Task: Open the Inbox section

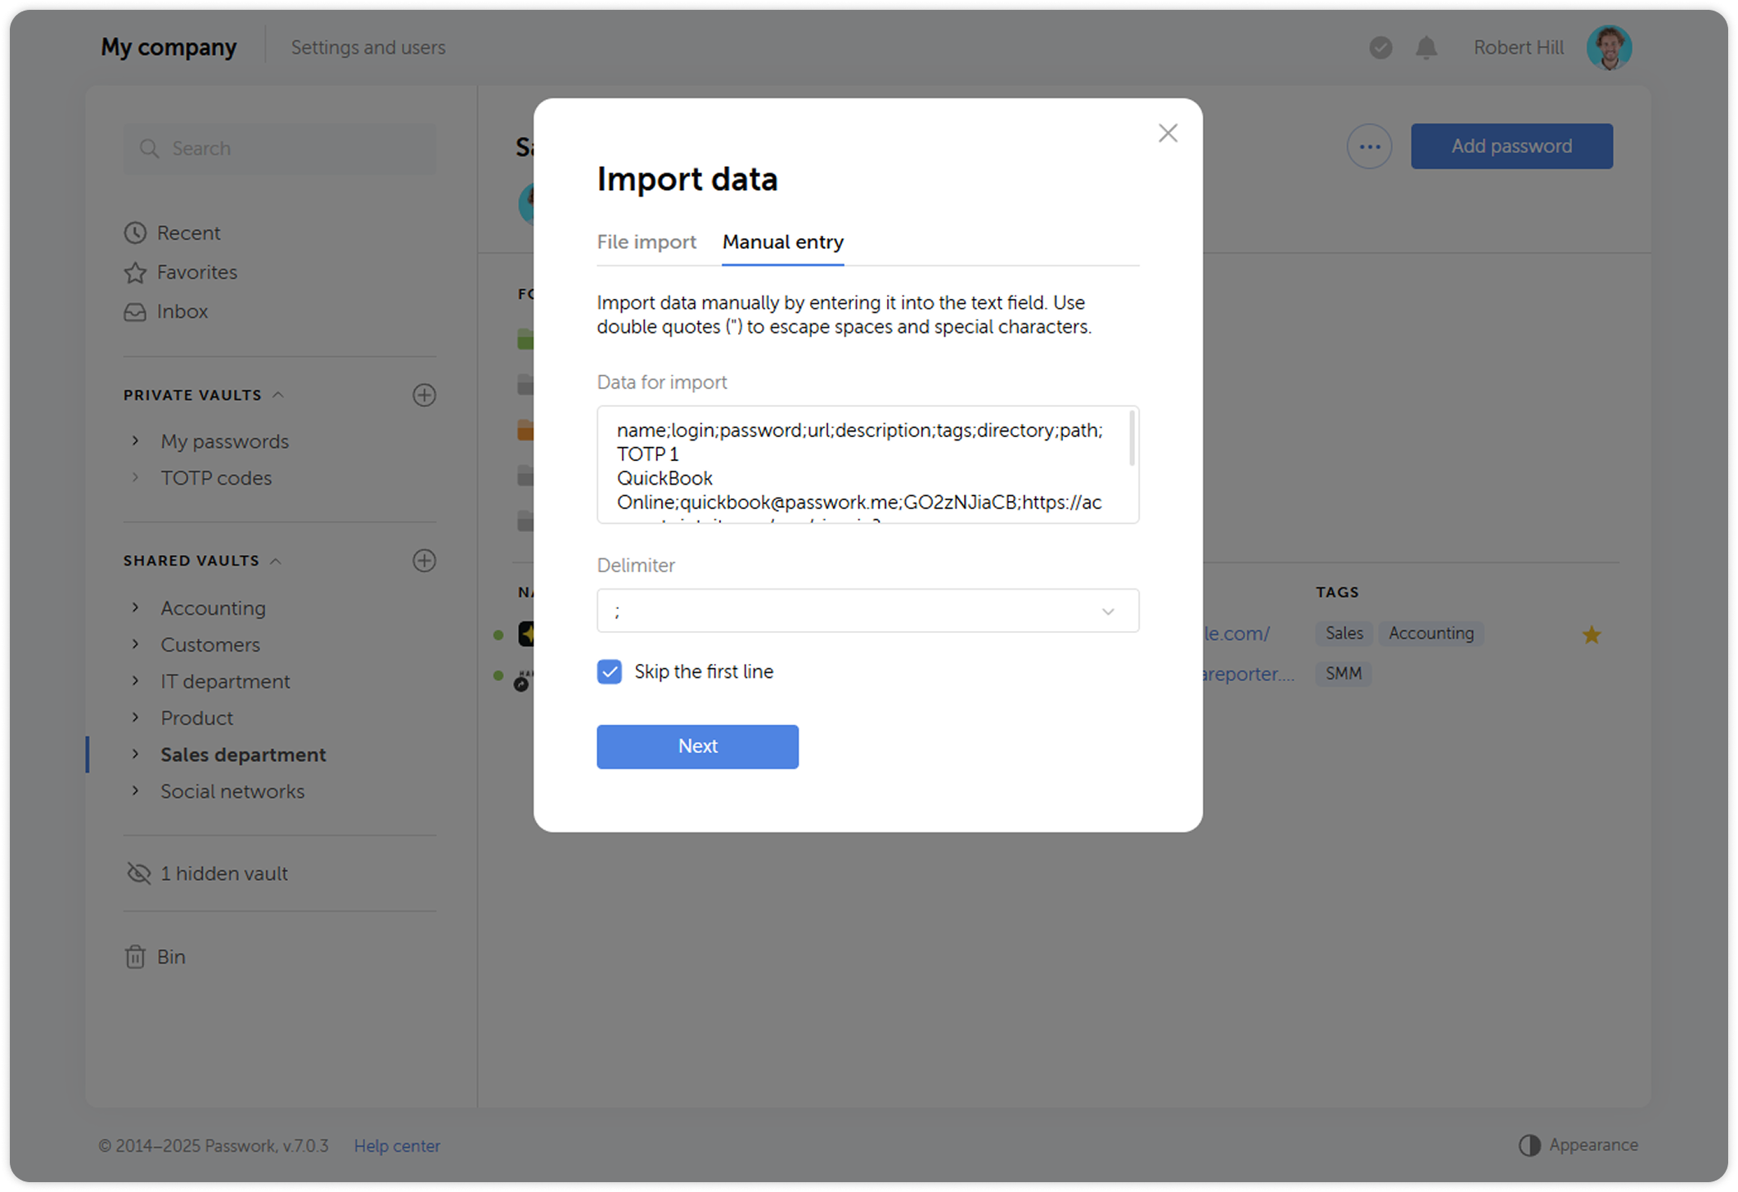Action: [182, 311]
